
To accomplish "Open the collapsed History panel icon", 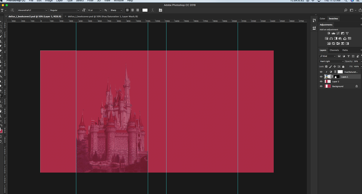I will [x=314, y=20].
